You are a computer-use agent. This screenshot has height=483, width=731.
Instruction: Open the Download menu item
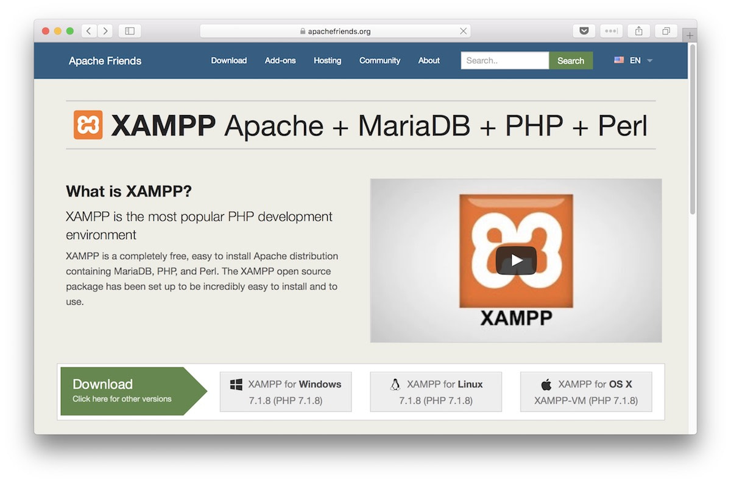(229, 60)
